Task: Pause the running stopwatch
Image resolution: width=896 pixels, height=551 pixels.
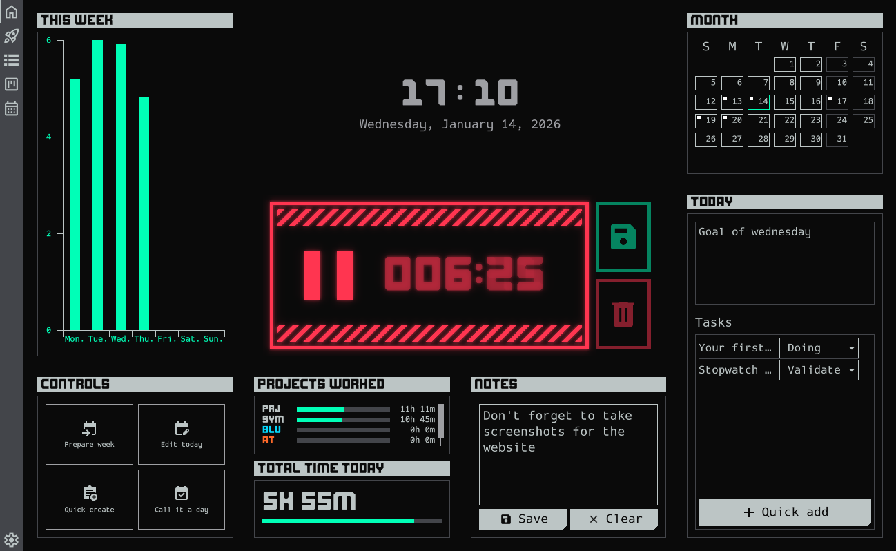Action: (x=329, y=275)
